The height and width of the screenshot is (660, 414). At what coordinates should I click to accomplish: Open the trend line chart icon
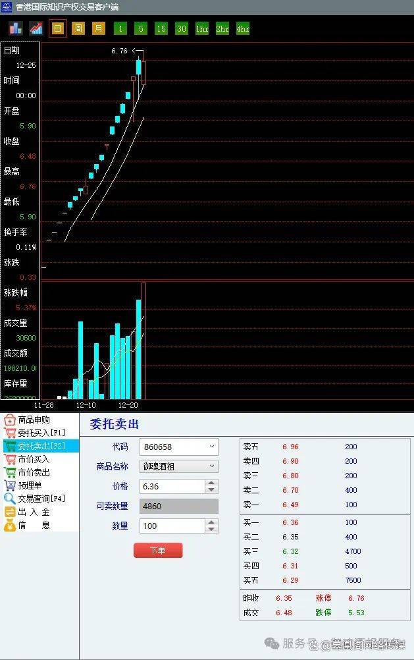[36, 28]
